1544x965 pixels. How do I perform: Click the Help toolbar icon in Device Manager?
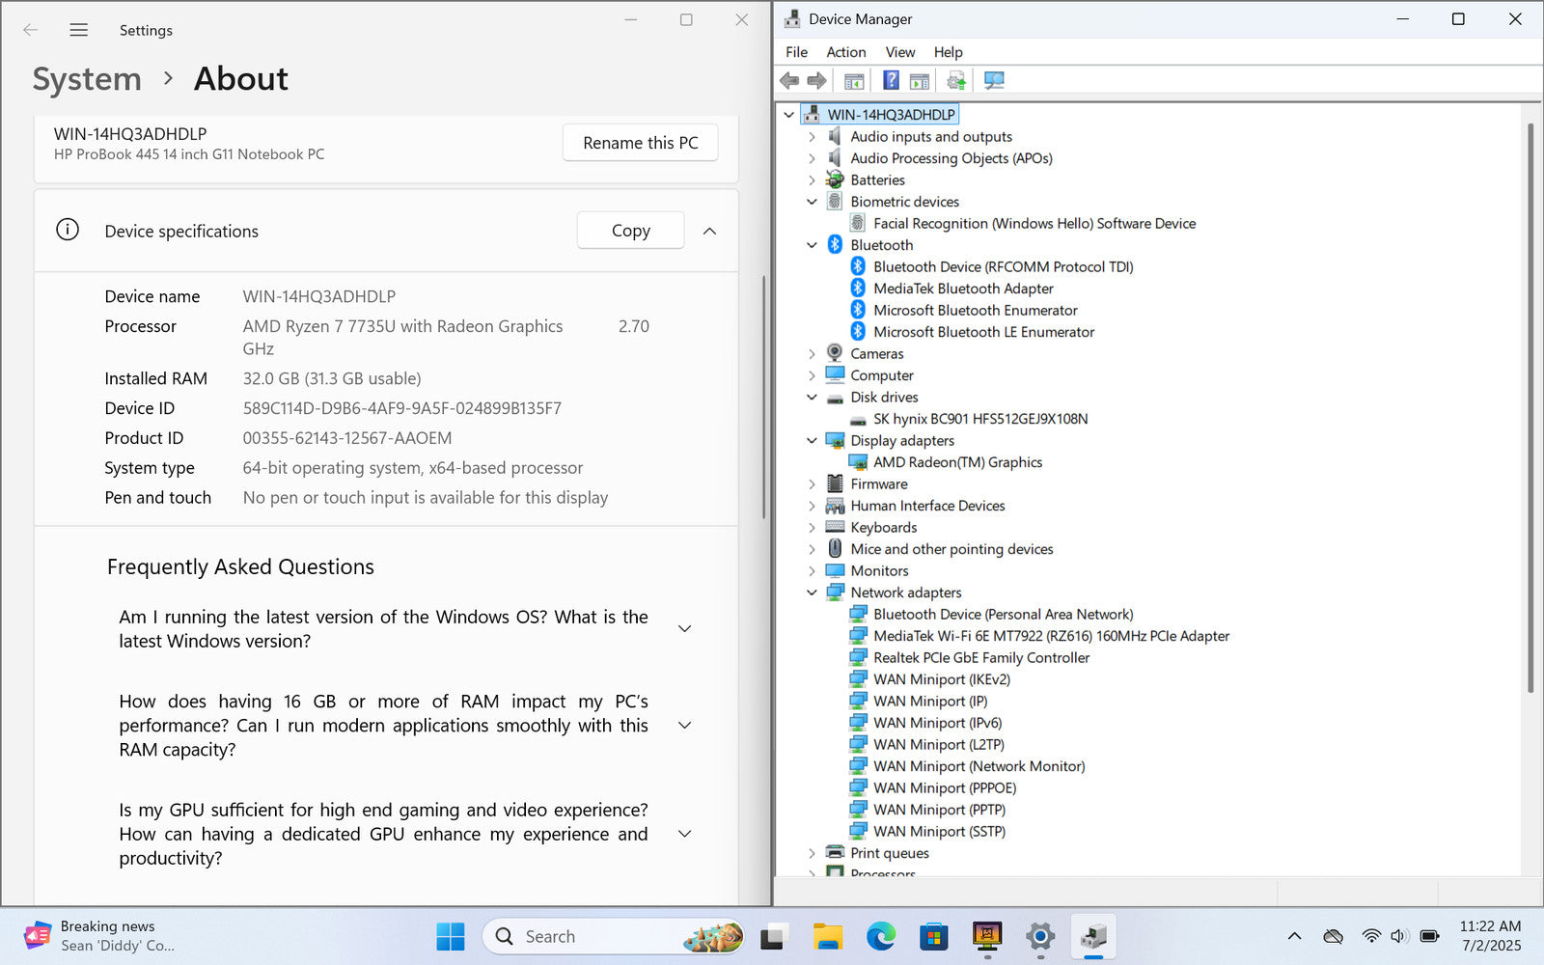[891, 80]
